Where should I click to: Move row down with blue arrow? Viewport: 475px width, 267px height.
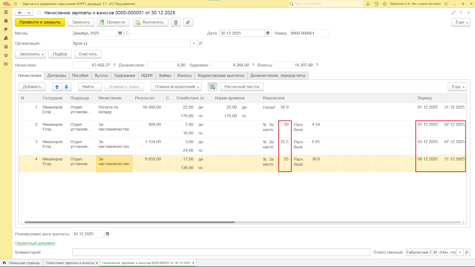66,87
